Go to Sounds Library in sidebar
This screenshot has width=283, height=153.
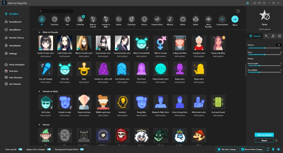(x=14, y=38)
